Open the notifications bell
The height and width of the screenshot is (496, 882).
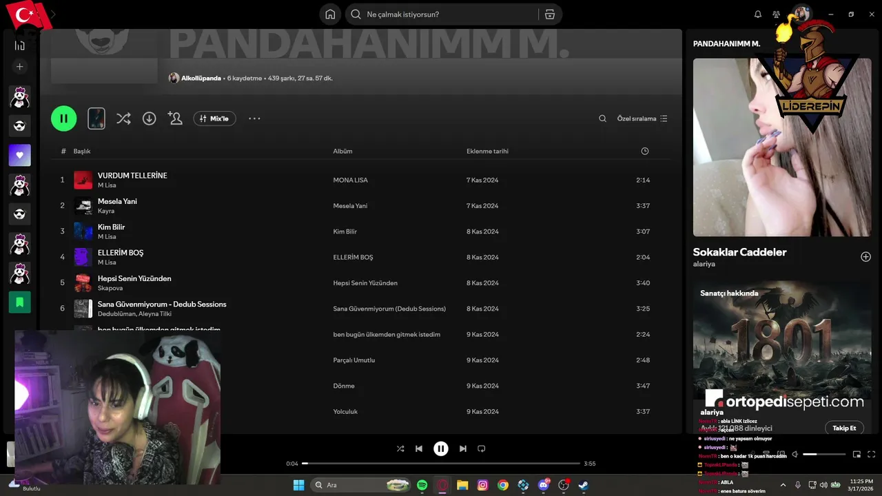pos(758,14)
